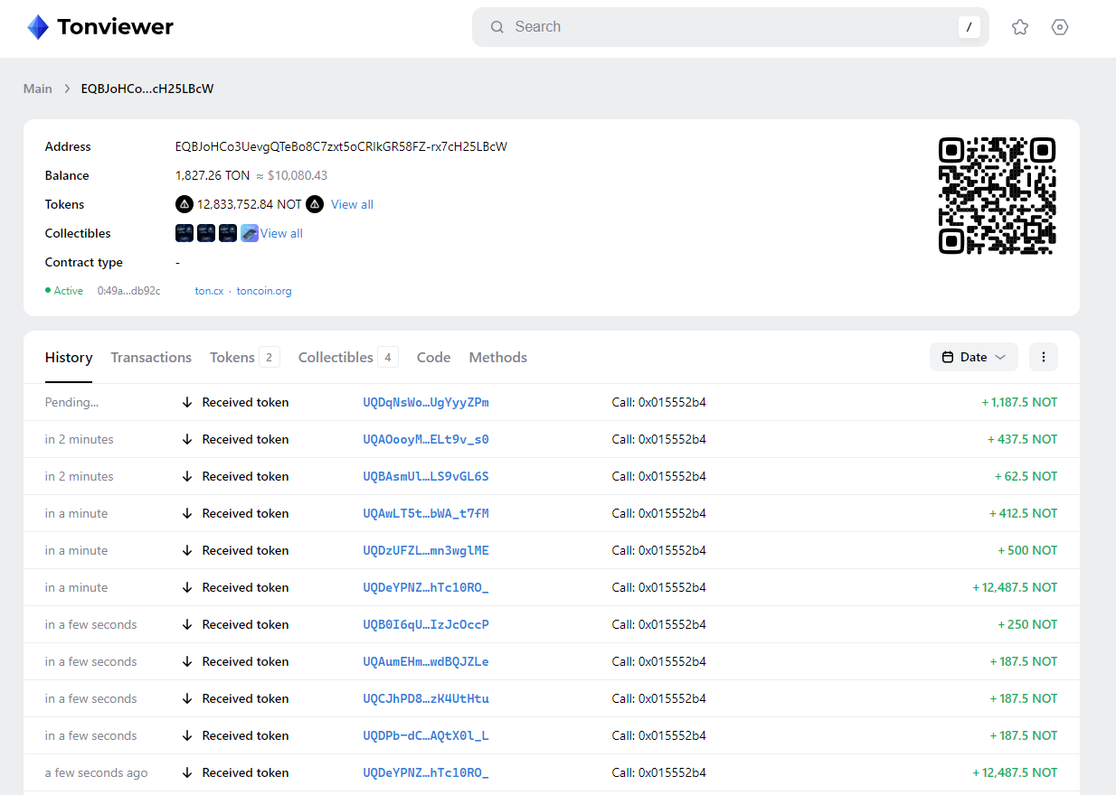
Task: Go to Main in breadcrumb
Action: (x=38, y=89)
